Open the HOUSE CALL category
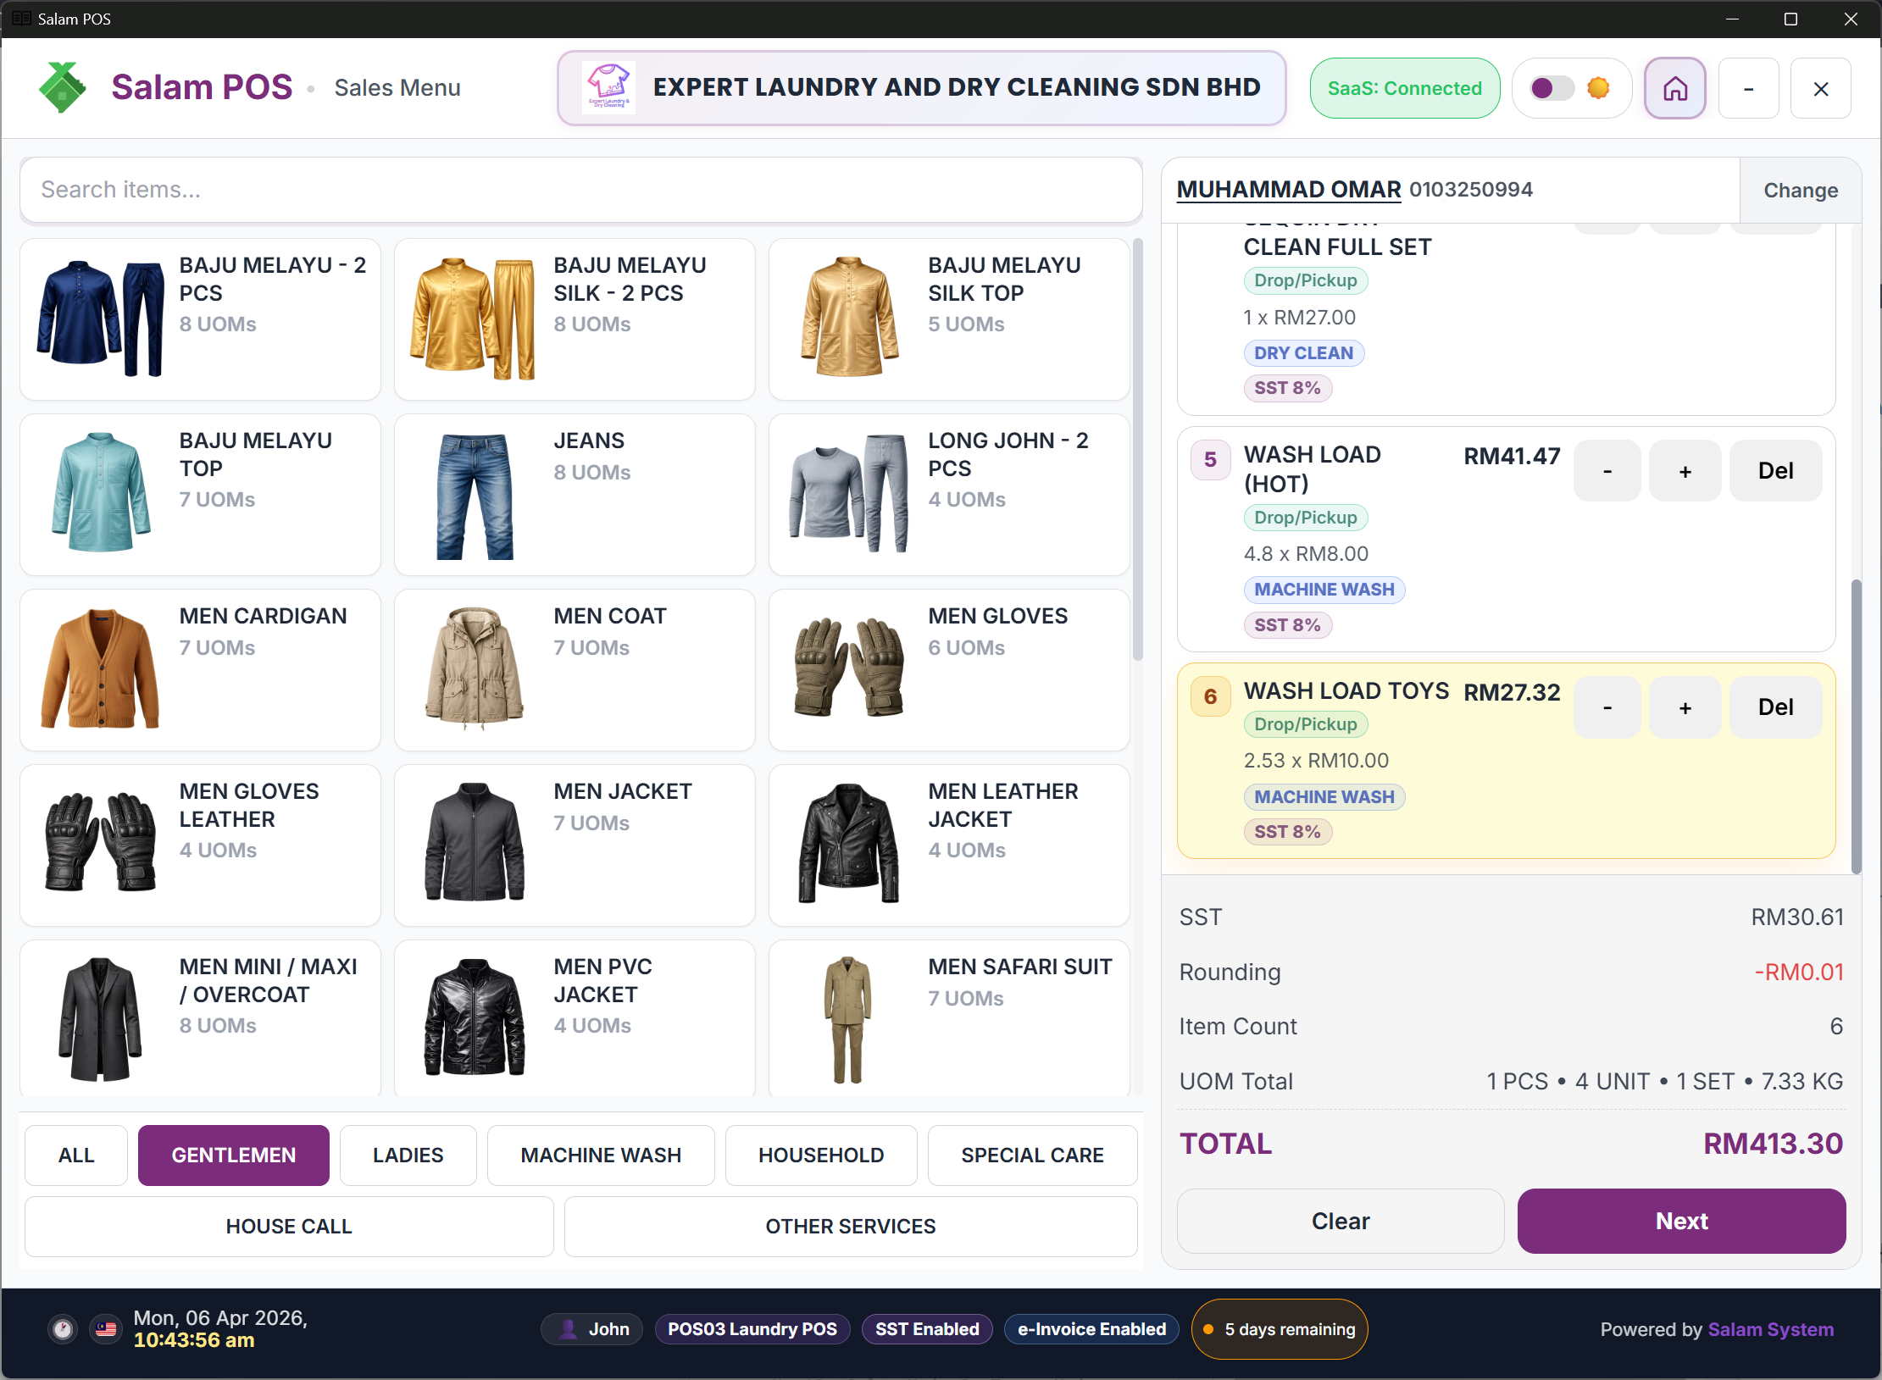Viewport: 1882px width, 1380px height. click(x=289, y=1227)
